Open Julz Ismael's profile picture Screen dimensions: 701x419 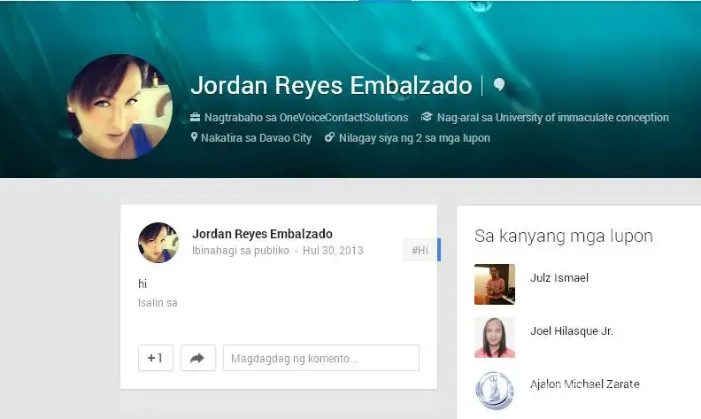[494, 284]
